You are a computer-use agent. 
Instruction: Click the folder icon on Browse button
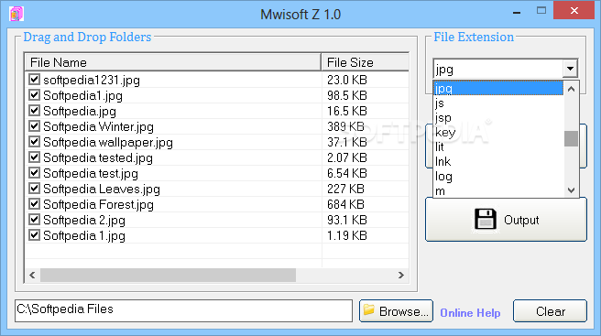[x=368, y=310]
